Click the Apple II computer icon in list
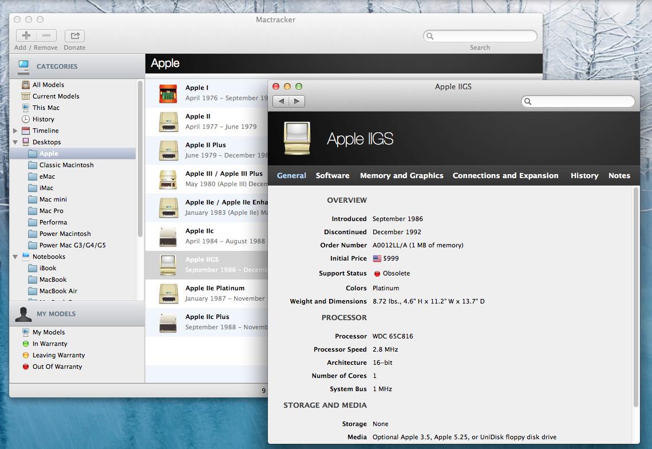 [168, 122]
